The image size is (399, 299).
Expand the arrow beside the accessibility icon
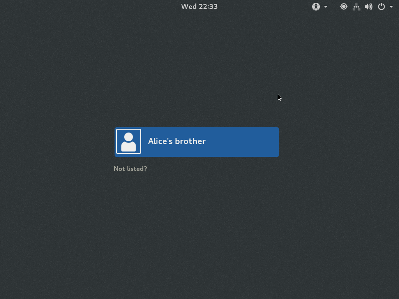[x=326, y=7]
